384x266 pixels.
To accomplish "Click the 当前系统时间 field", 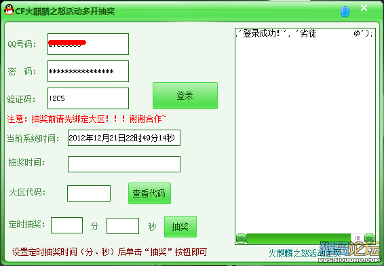I will click(124, 138).
